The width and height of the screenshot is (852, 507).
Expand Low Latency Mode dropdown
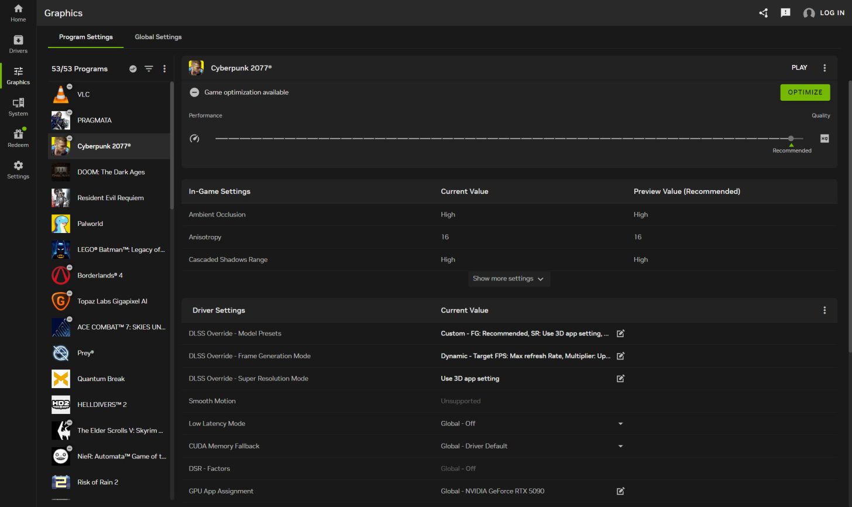tap(620, 424)
